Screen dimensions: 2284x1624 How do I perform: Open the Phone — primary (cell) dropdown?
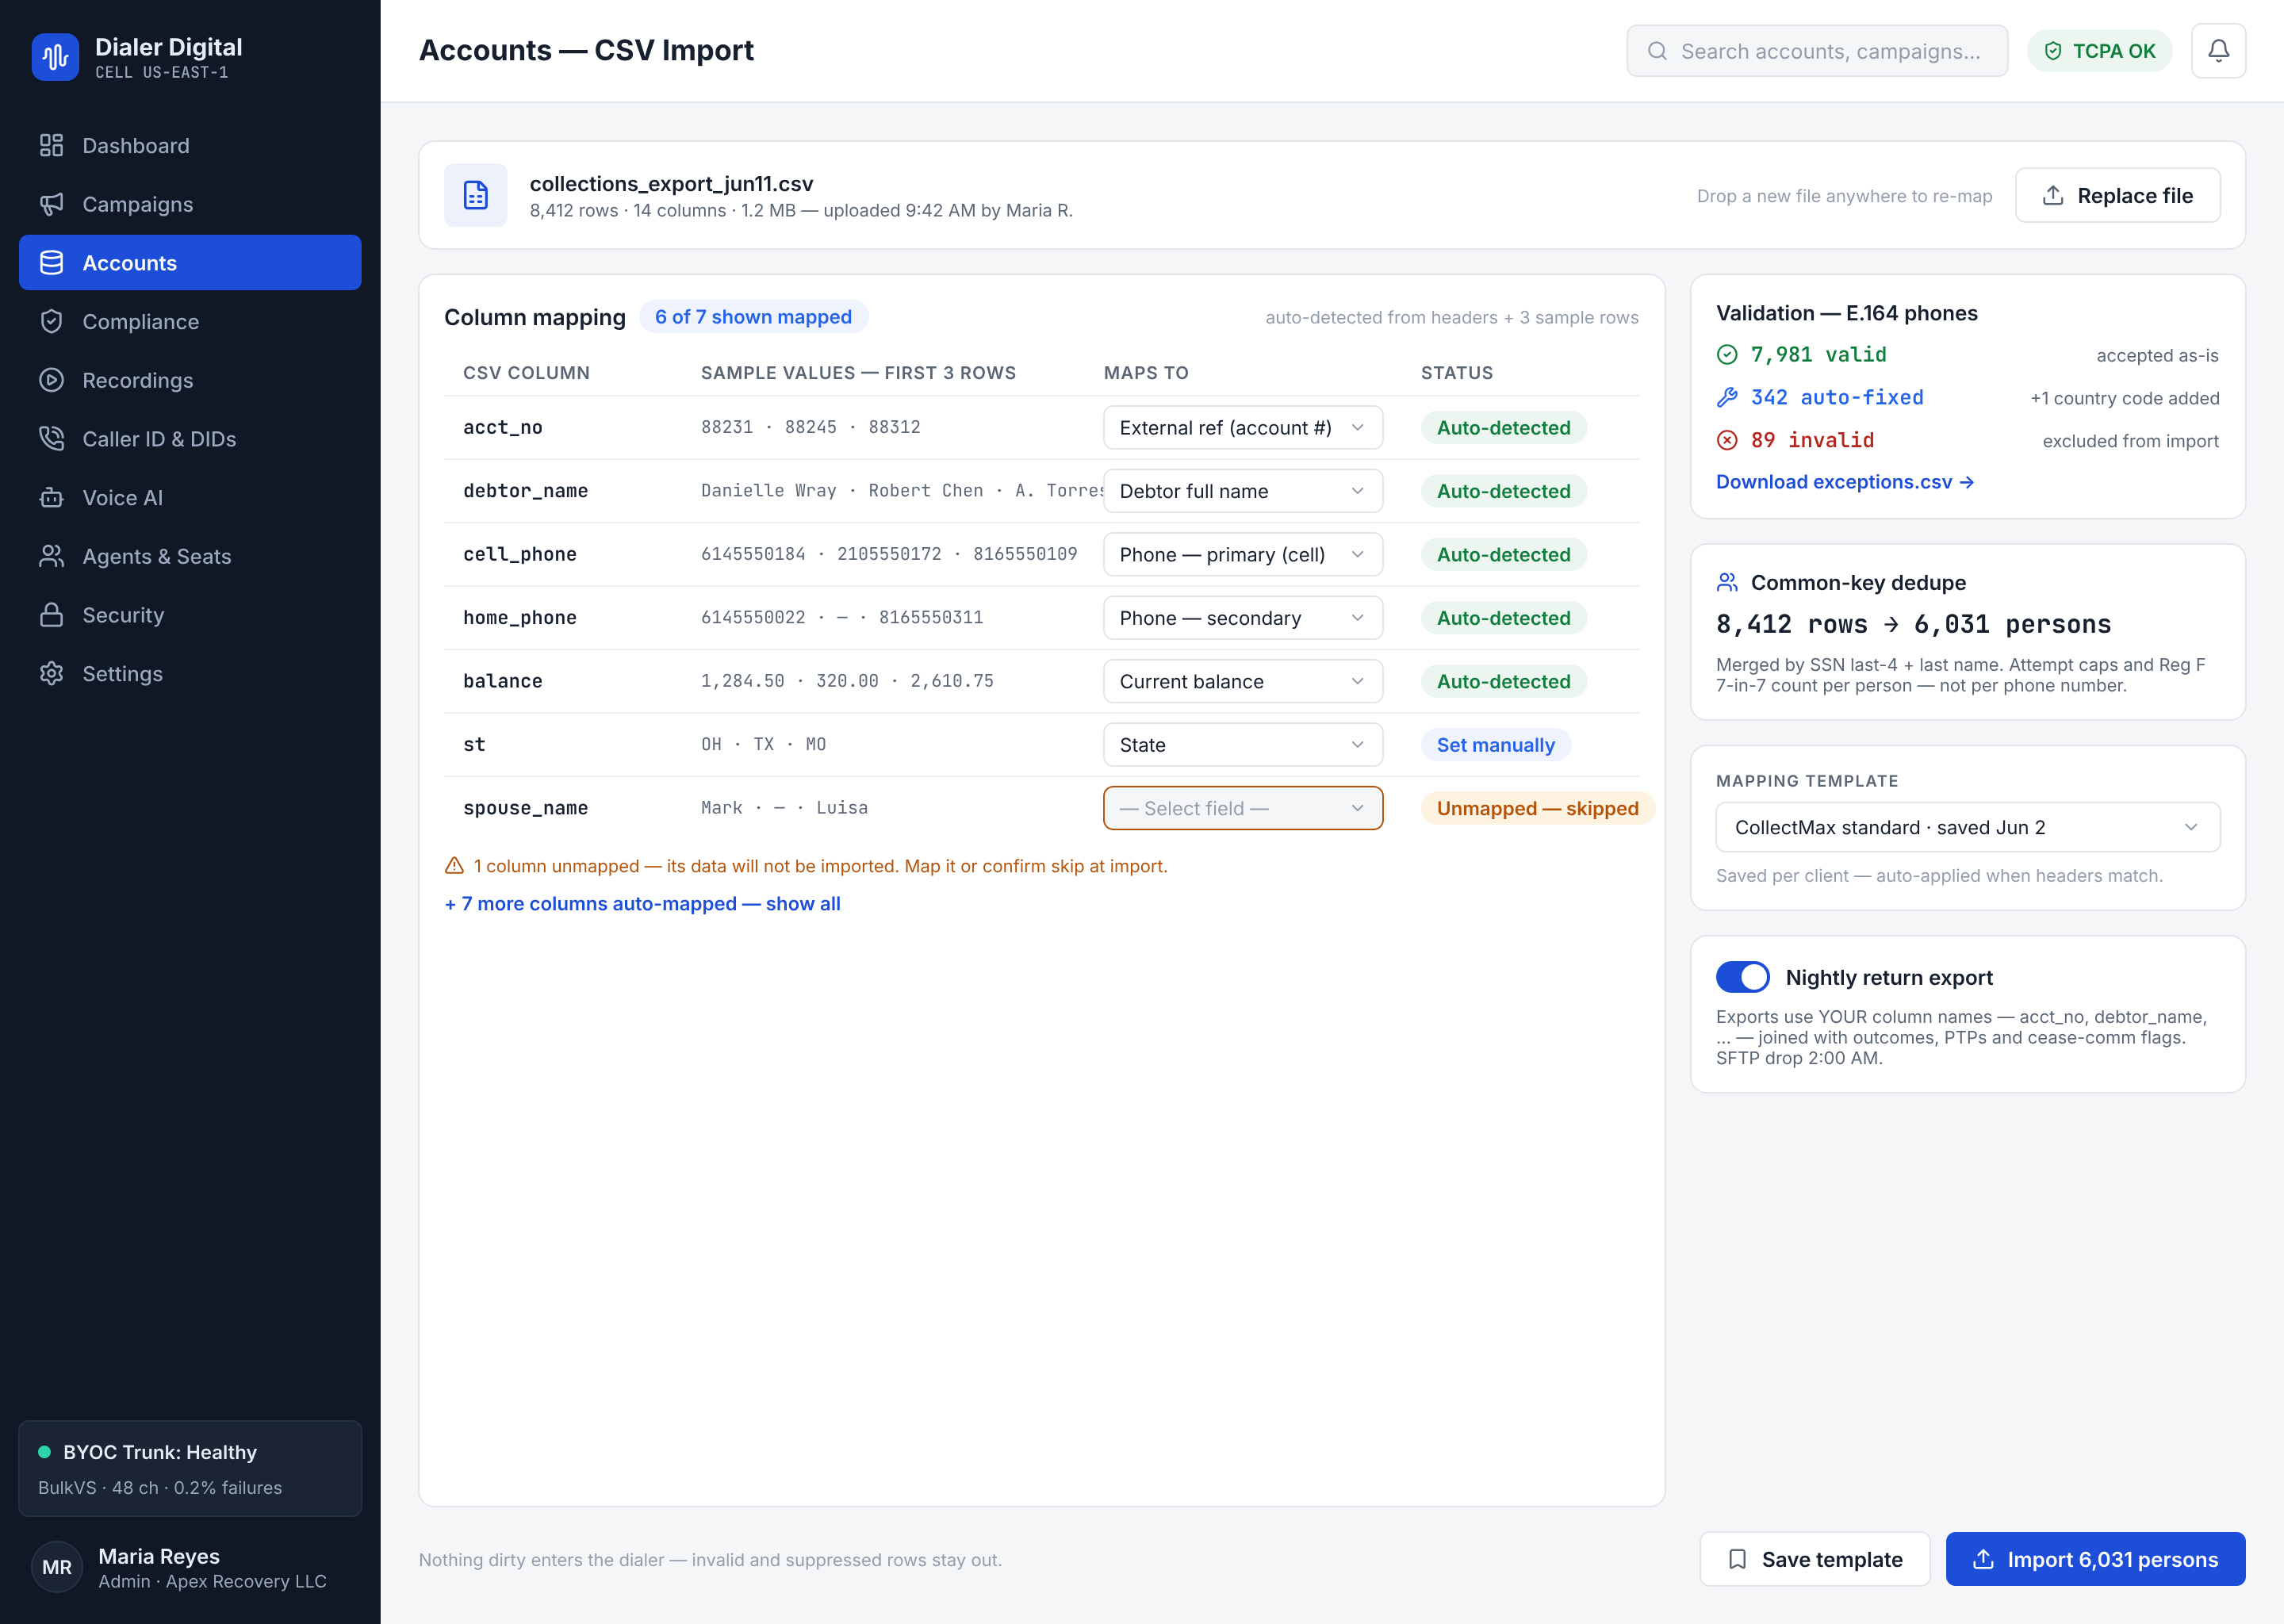point(1242,554)
